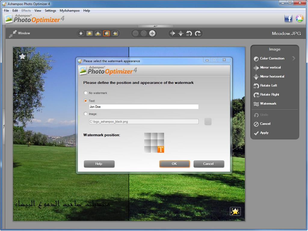Image resolution: width=308 pixels, height=231 pixels.
Task: Click Cancel in the Image panel
Action: point(265,124)
